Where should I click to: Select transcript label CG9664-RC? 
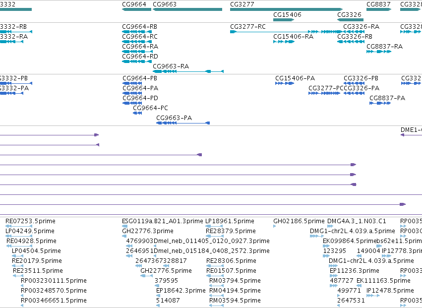140,37
